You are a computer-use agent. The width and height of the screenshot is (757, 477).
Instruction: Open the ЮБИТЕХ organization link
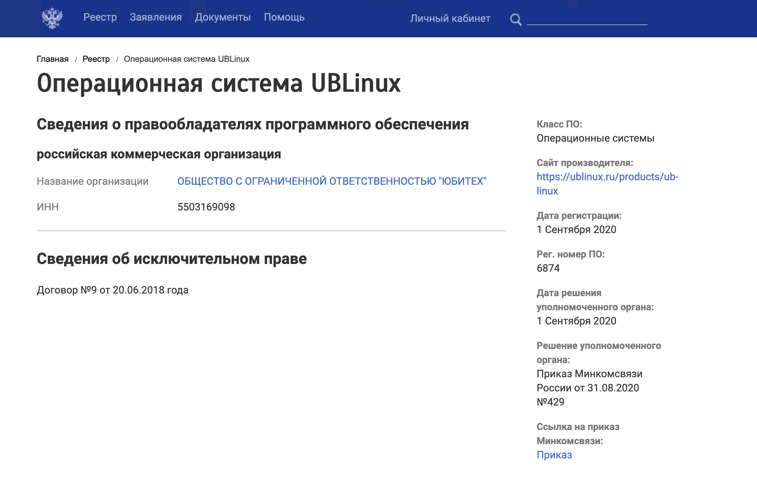click(332, 181)
